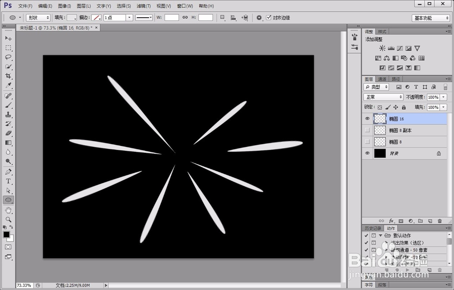Click the Levels adjustment icon
454x290 pixels.
391,48
